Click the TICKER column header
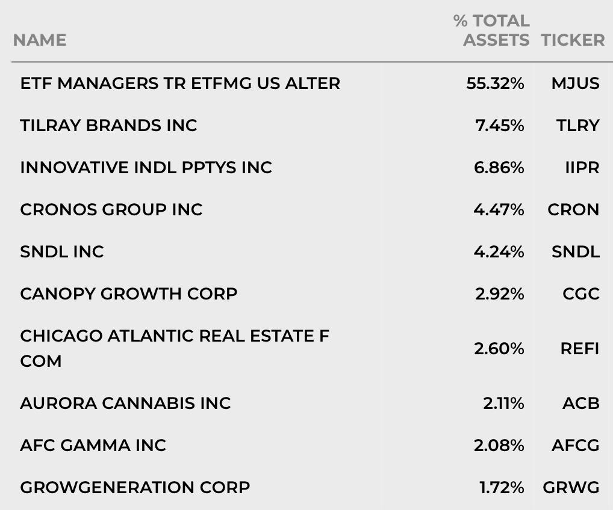Viewport: 613px width, 510px height. click(573, 40)
